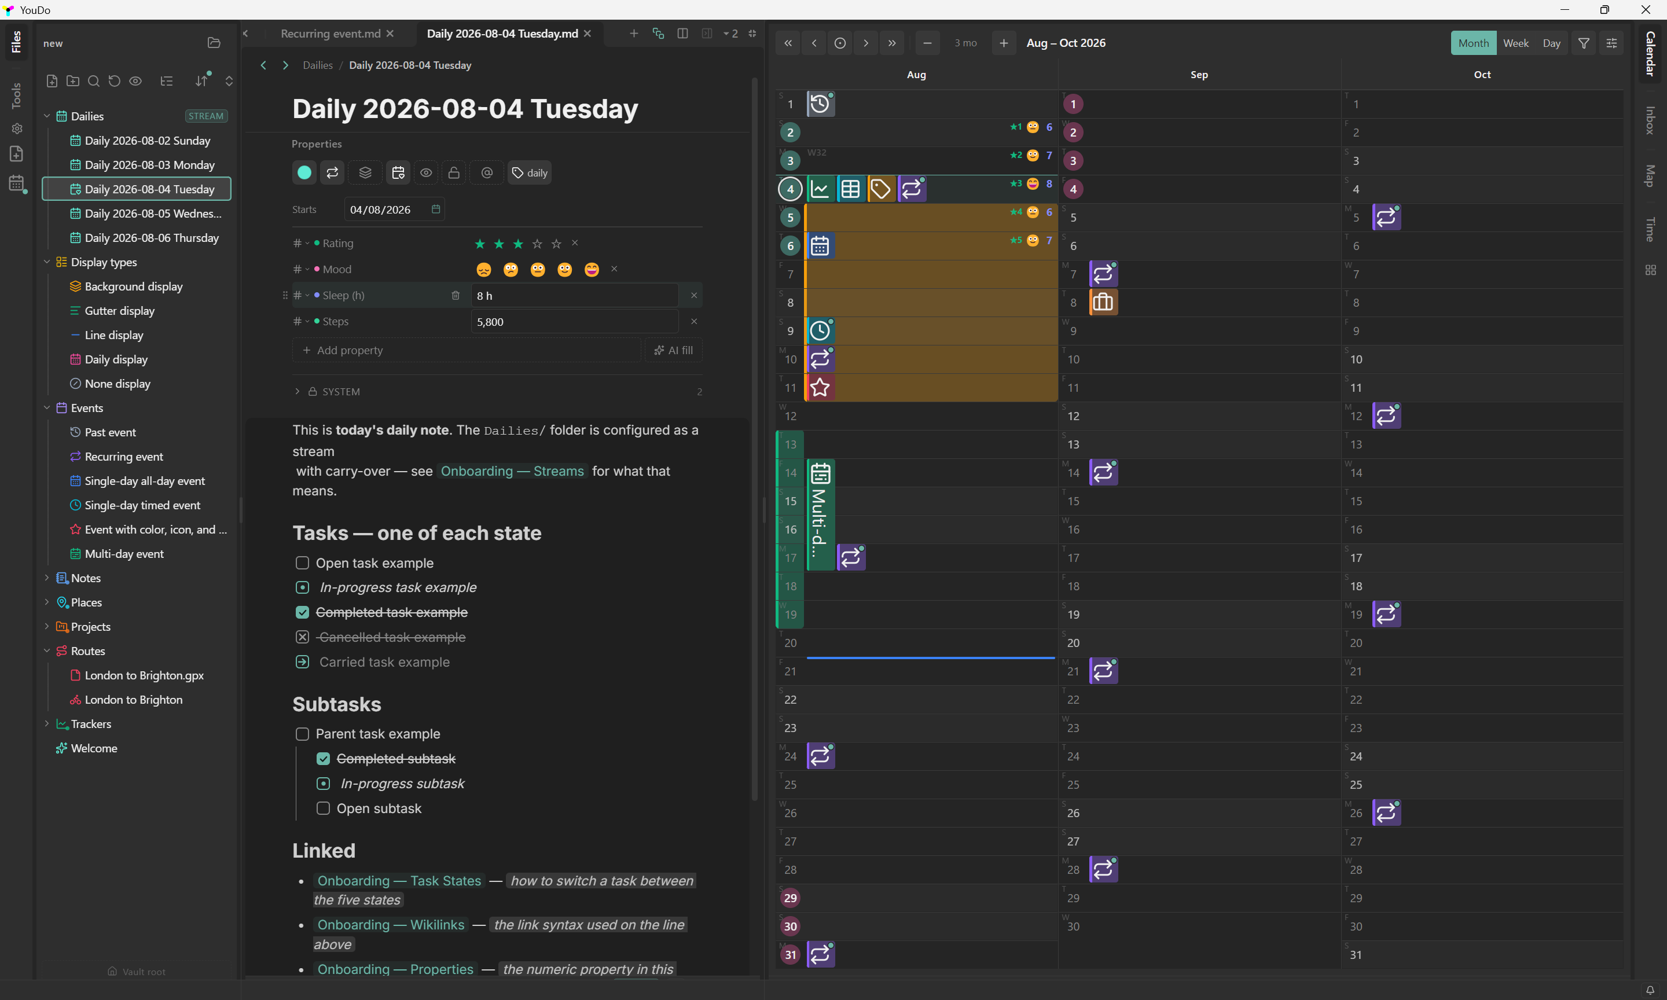
Task: Open calendar display settings sliders icon
Action: coord(1611,43)
